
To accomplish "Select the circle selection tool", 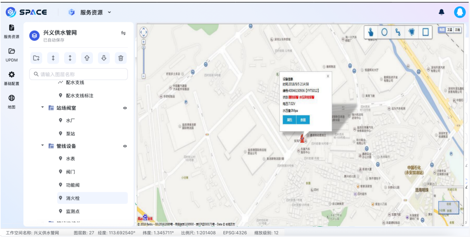I will coord(384,32).
